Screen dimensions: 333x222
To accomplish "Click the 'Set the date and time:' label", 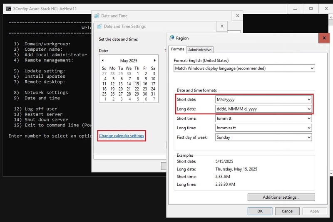I will 118,39.
